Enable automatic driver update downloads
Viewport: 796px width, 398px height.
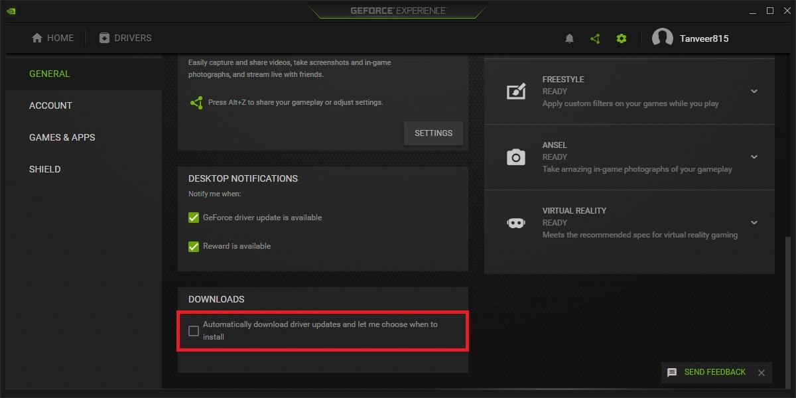(193, 330)
